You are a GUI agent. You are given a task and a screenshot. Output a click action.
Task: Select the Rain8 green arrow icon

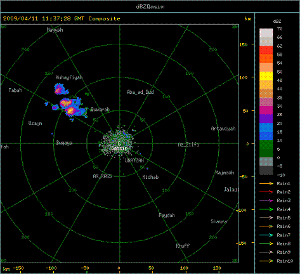pos(266,244)
